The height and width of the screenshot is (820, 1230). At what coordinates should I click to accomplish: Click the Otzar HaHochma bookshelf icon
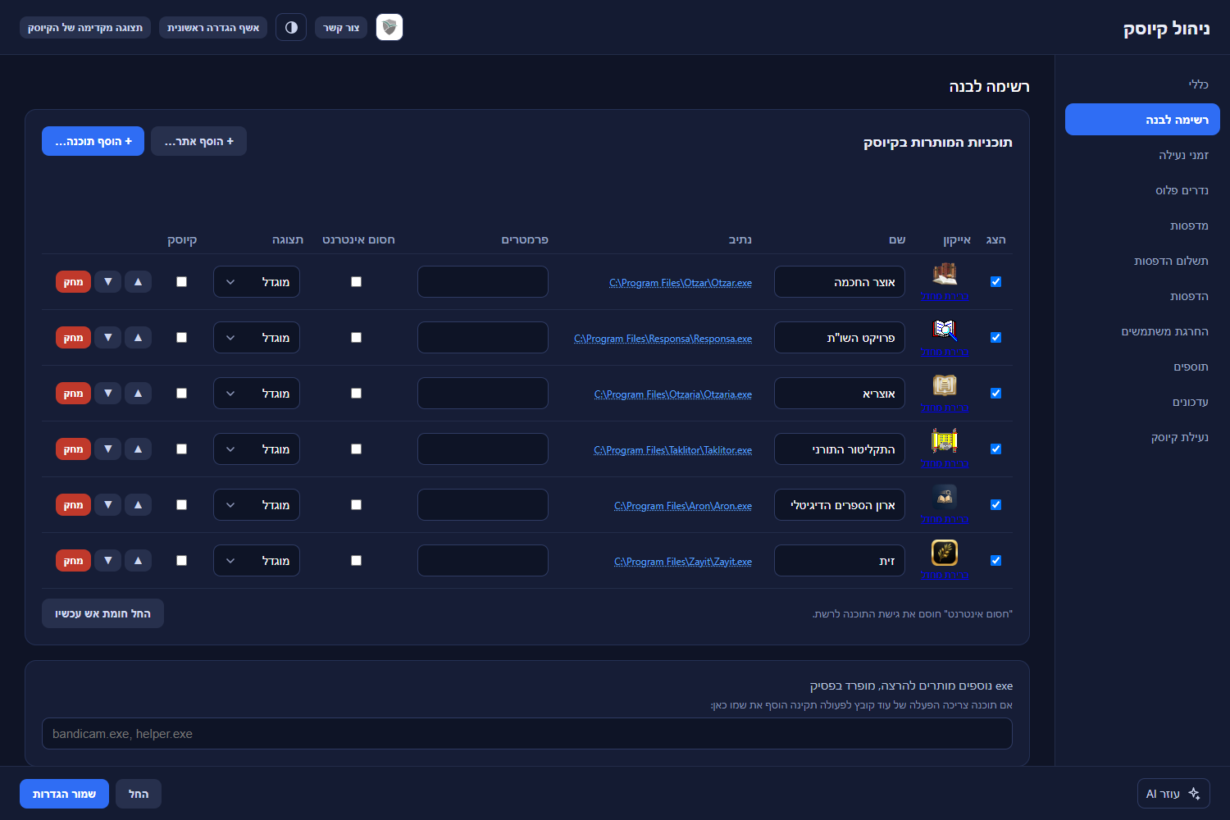945,273
